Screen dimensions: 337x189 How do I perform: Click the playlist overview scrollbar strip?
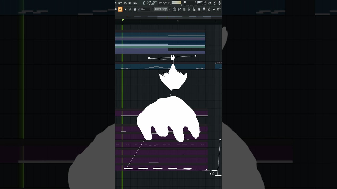[x=168, y=17]
